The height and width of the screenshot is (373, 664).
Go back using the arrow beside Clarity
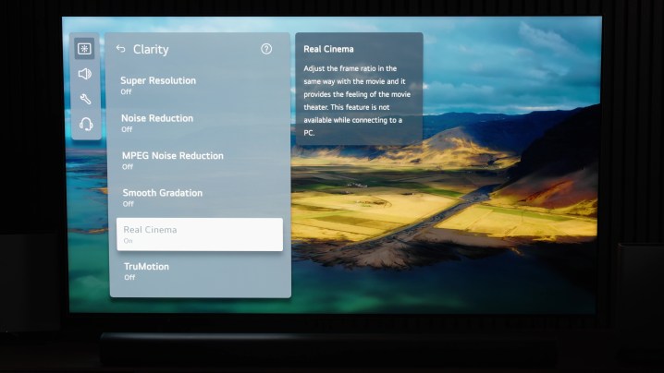point(120,49)
